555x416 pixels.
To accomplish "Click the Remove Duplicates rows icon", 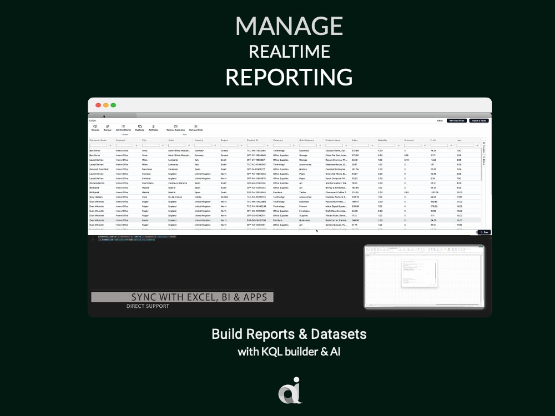I will [x=175, y=126].
